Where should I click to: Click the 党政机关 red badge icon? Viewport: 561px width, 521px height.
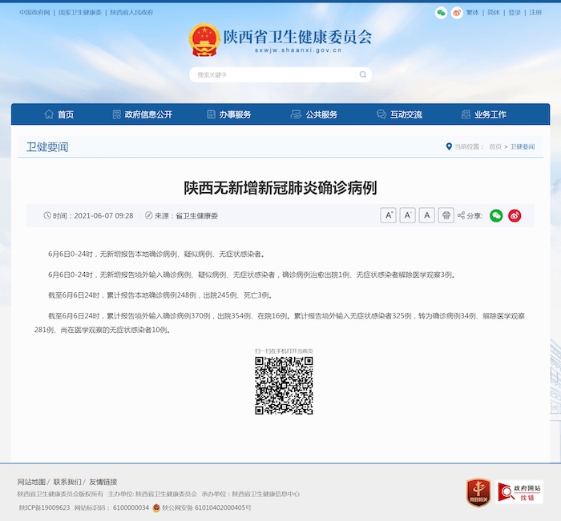click(x=478, y=491)
